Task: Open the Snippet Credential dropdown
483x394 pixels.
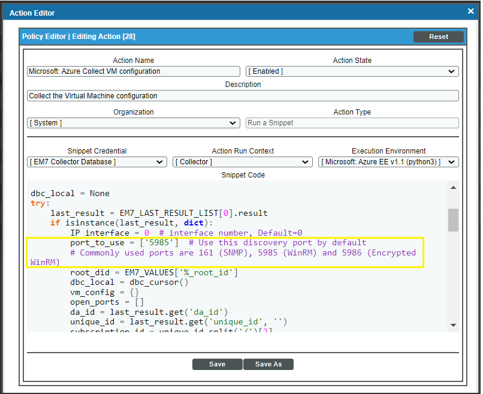Action: 97,162
